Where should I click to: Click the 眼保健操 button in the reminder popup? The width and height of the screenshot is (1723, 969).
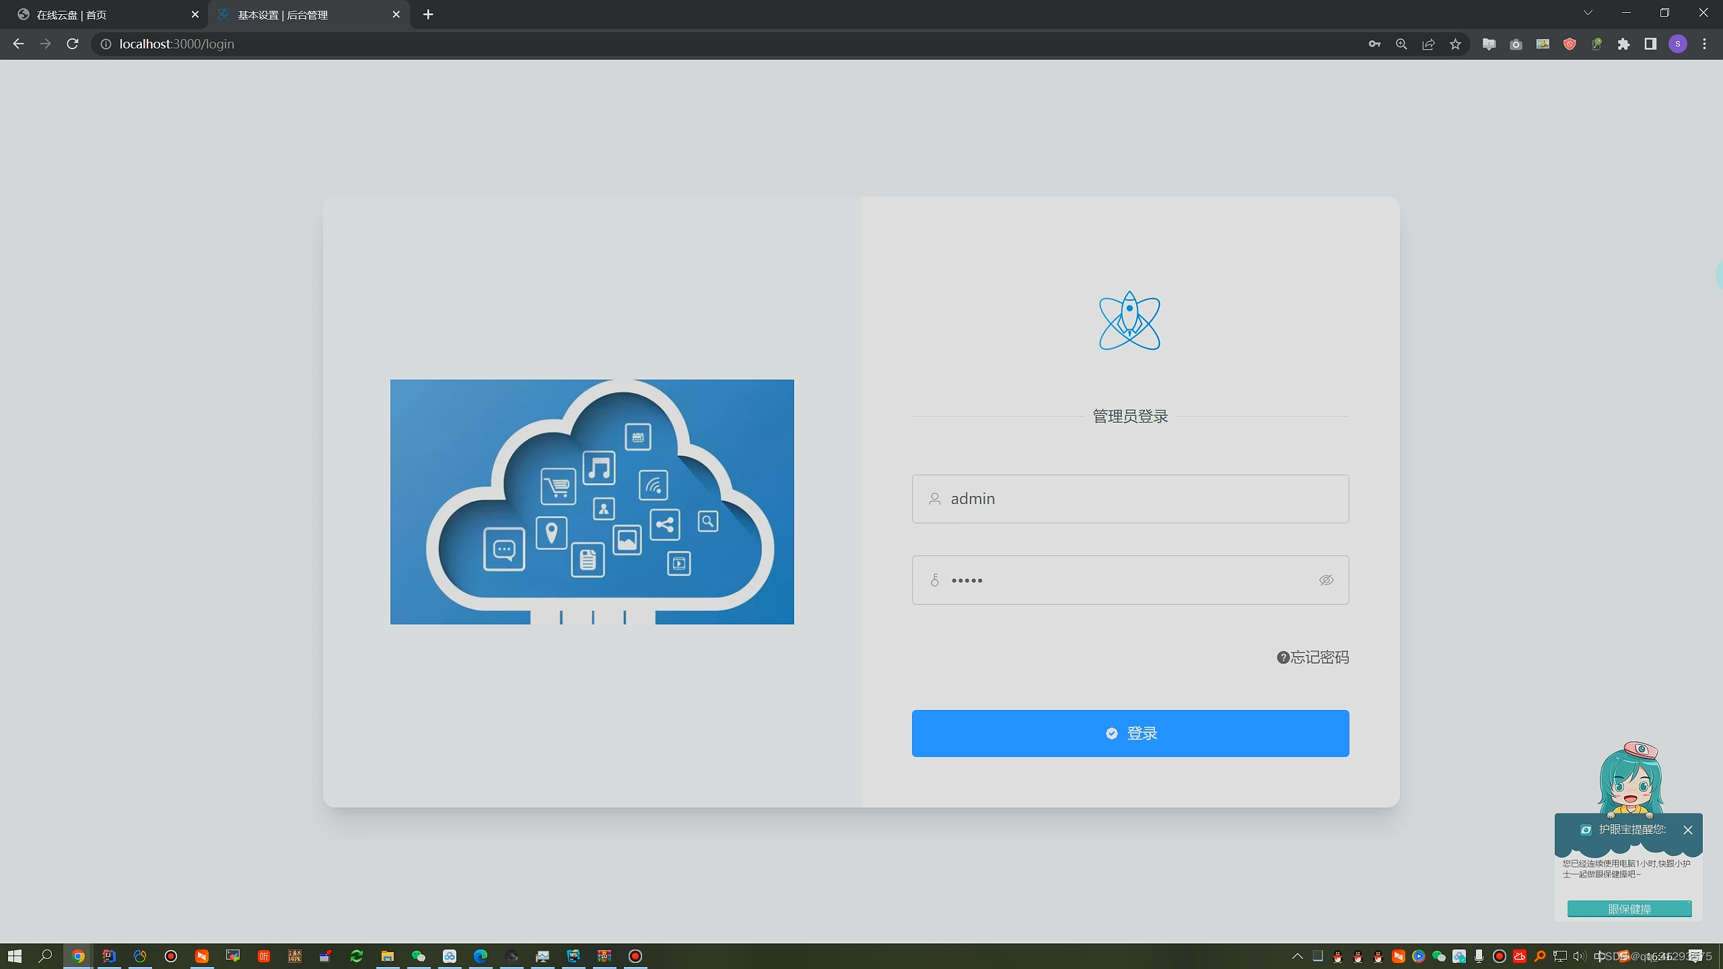point(1628,908)
